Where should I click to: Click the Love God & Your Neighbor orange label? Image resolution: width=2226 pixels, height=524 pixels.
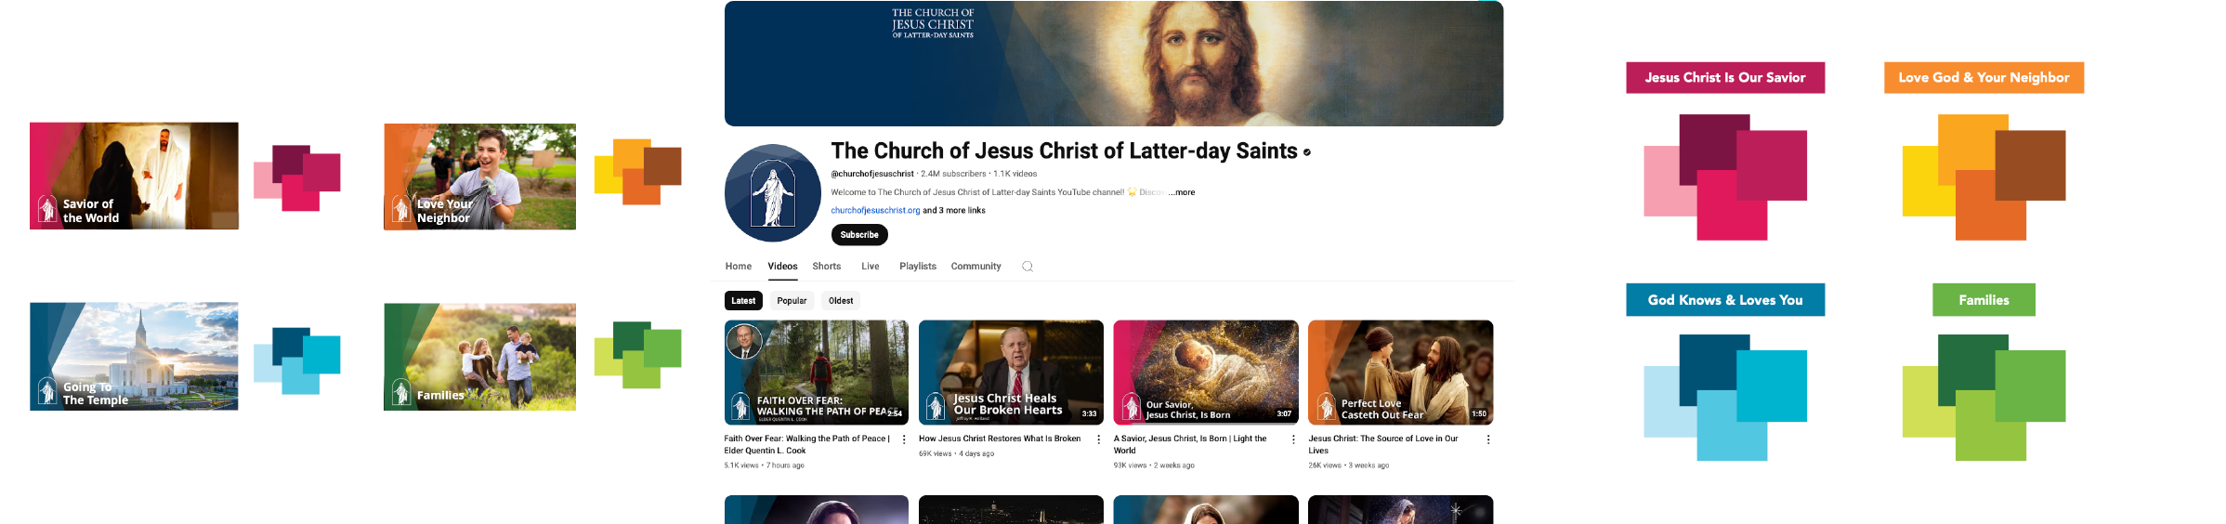click(x=1984, y=78)
